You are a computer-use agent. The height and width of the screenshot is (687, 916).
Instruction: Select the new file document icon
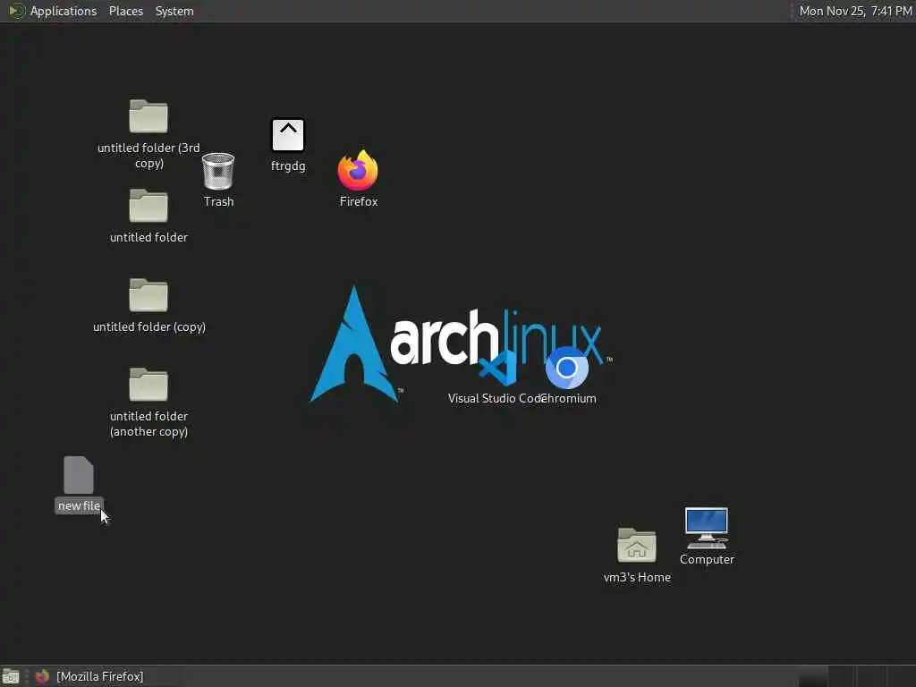coord(79,475)
